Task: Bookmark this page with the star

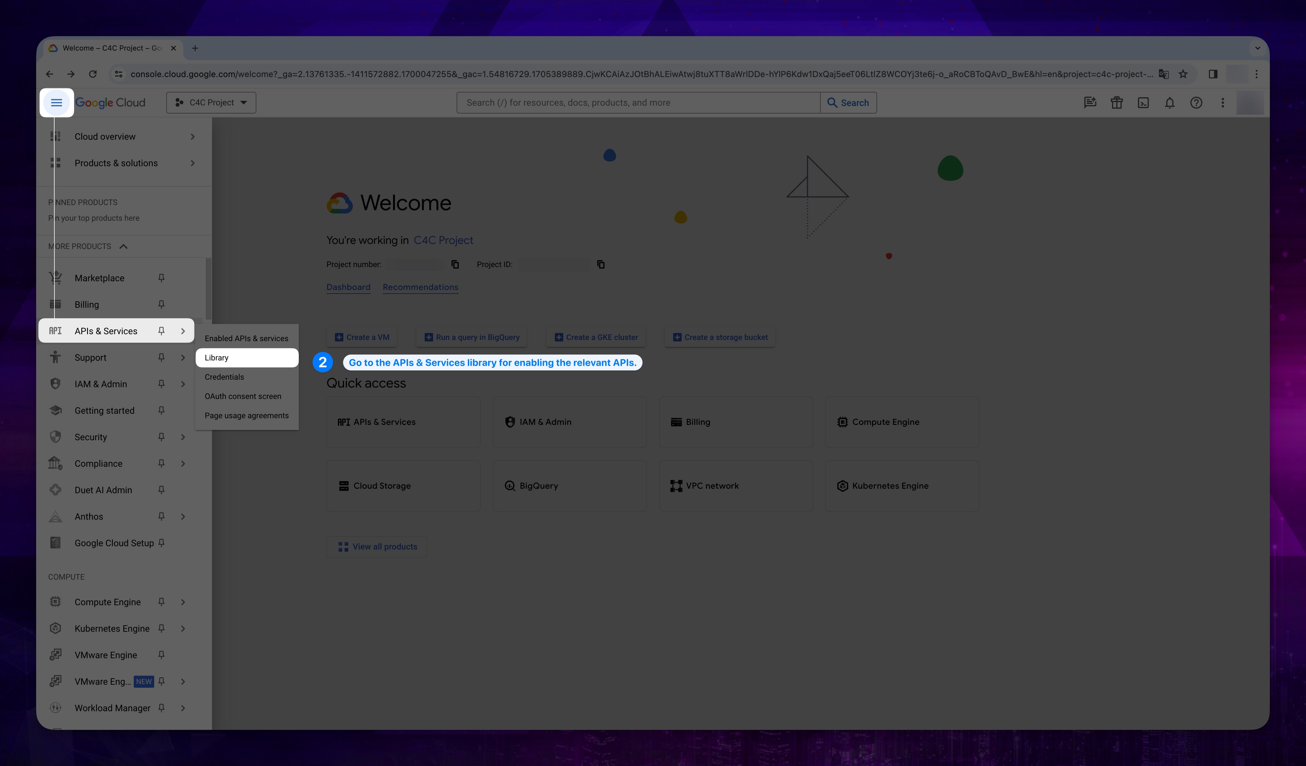Action: (1183, 74)
